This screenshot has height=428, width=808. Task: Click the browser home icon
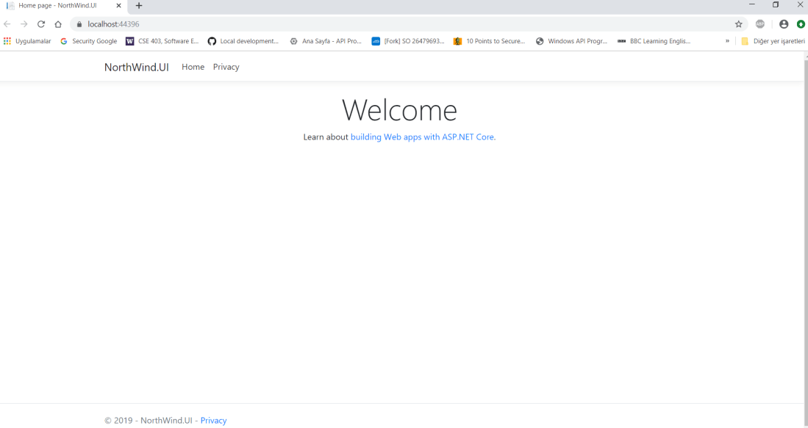58,24
